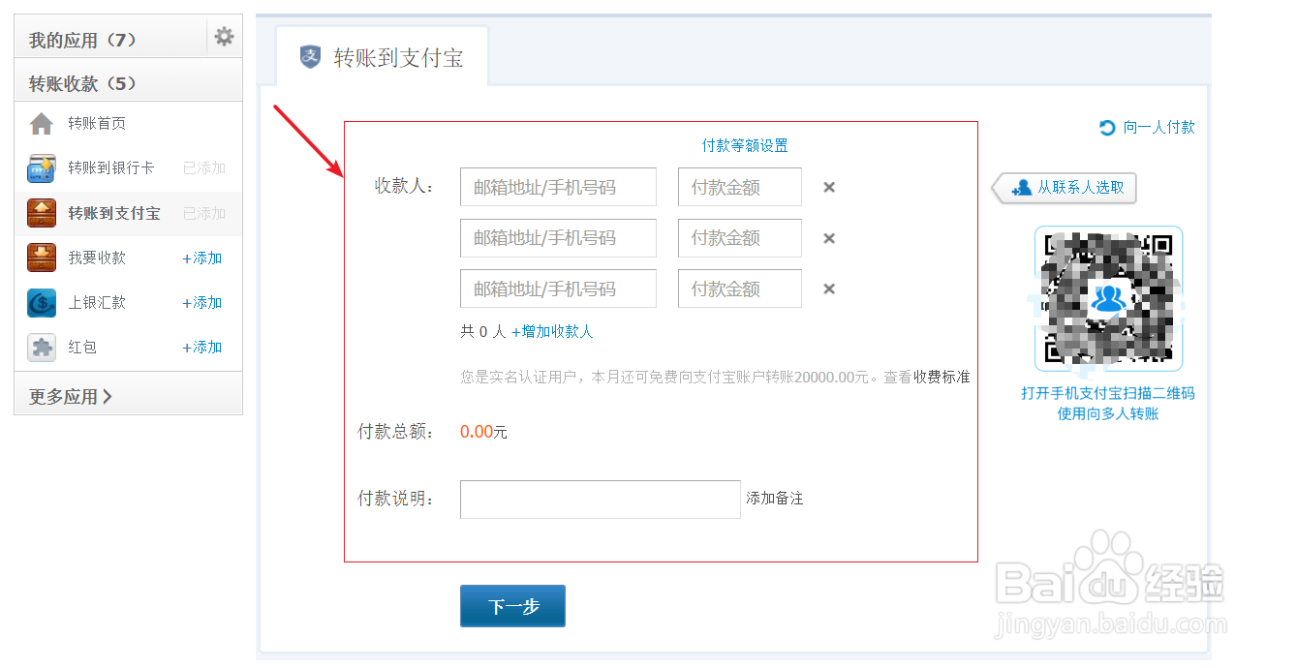Click the contact person icon in 从联系人选取

click(x=1021, y=188)
